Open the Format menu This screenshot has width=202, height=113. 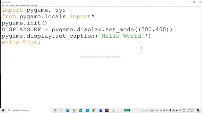coord(12,5)
